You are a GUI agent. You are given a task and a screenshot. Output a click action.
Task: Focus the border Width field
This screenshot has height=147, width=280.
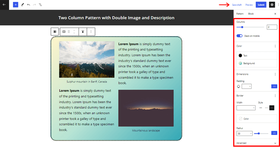pyautogui.click(x=246, y=108)
